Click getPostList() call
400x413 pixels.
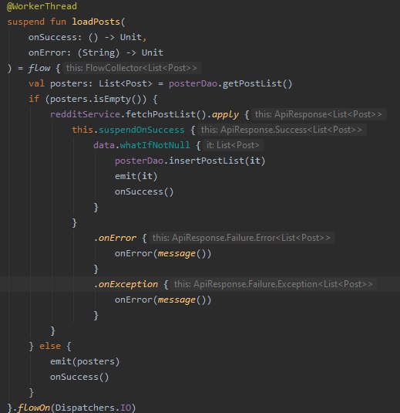coord(257,83)
